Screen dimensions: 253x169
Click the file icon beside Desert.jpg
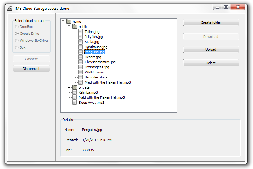pos(81,57)
